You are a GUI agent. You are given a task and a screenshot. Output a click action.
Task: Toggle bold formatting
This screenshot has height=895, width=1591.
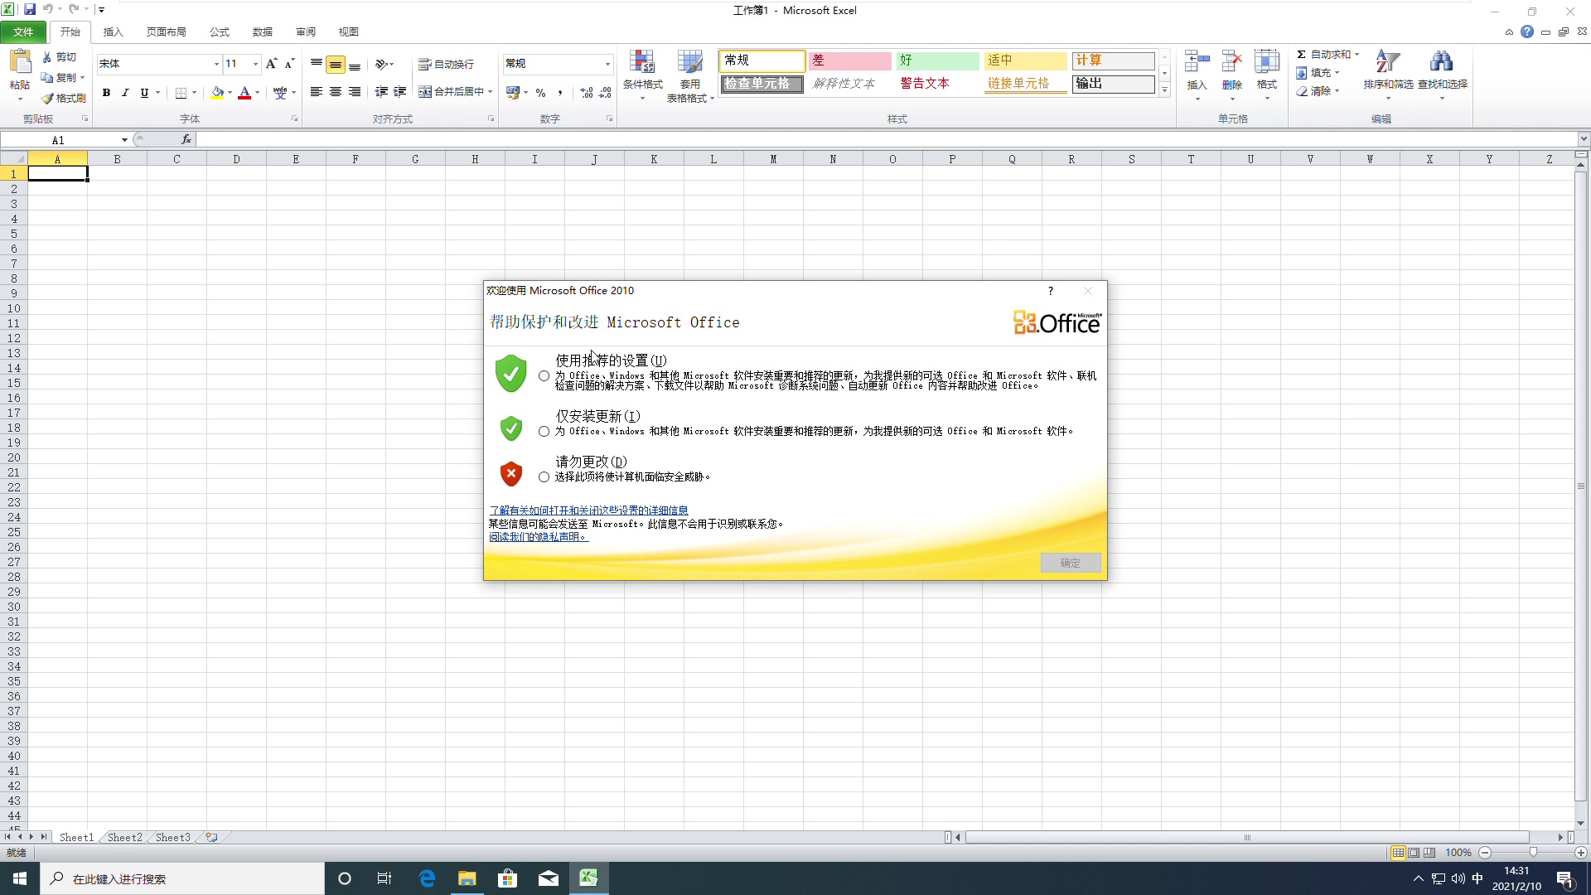pos(106,93)
